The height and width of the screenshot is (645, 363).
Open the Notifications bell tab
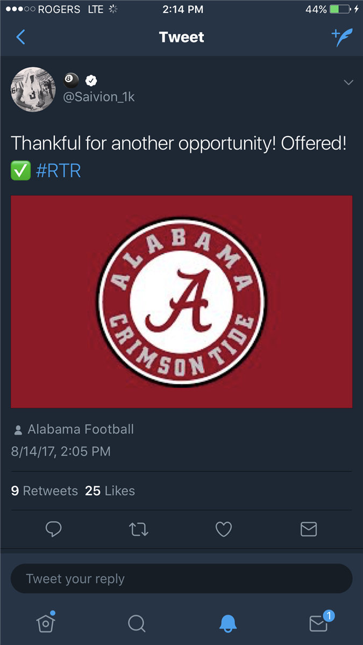click(x=228, y=623)
